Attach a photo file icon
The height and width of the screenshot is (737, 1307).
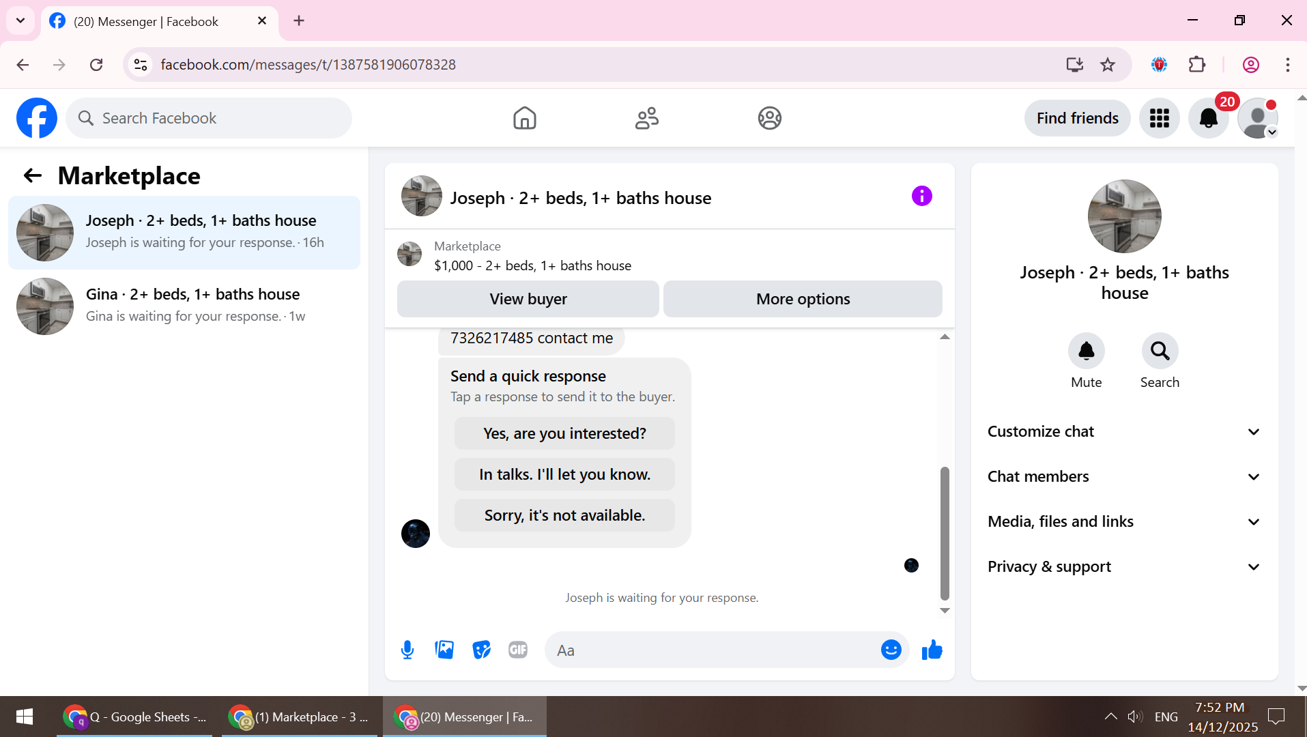tap(444, 650)
